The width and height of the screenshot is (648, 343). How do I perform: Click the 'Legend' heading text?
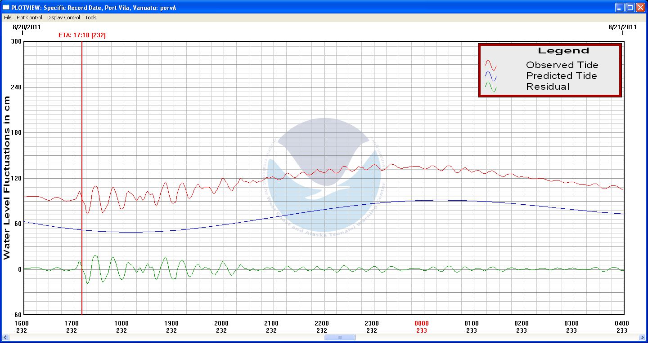(563, 51)
